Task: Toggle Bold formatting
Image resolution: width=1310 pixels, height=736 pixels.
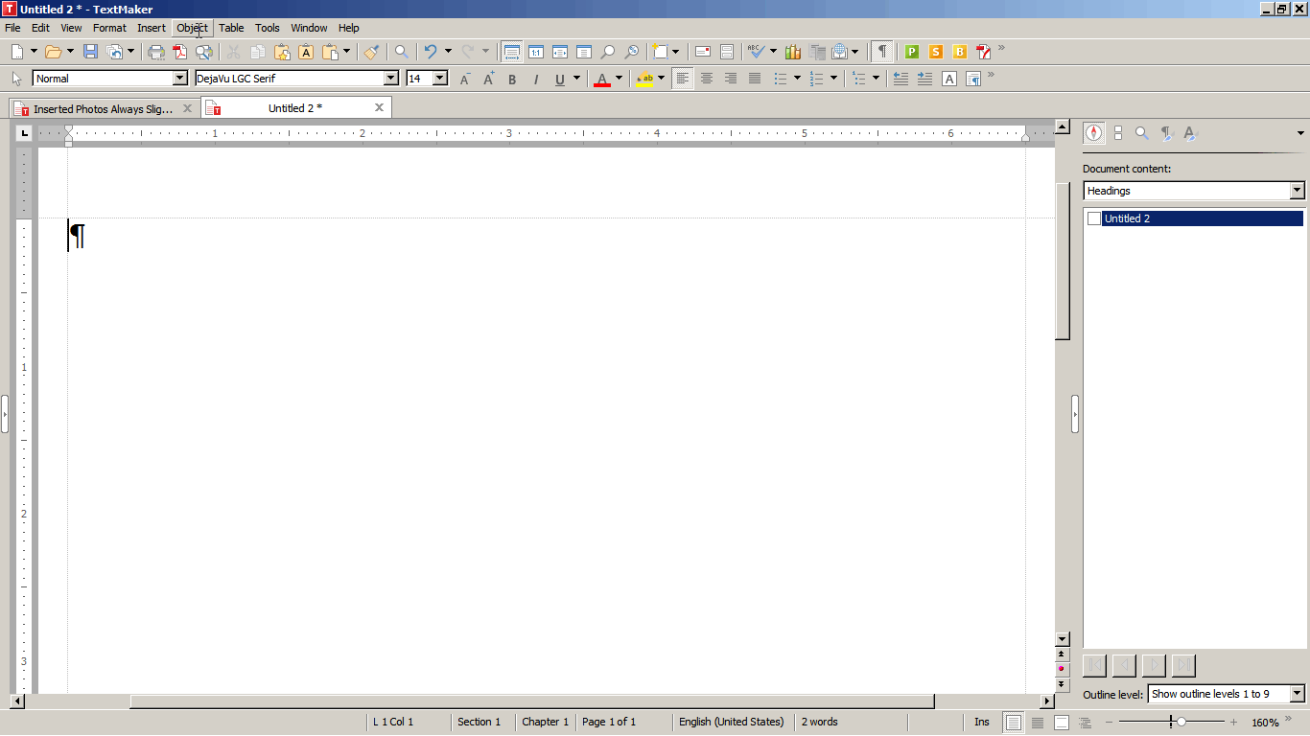Action: pyautogui.click(x=512, y=79)
